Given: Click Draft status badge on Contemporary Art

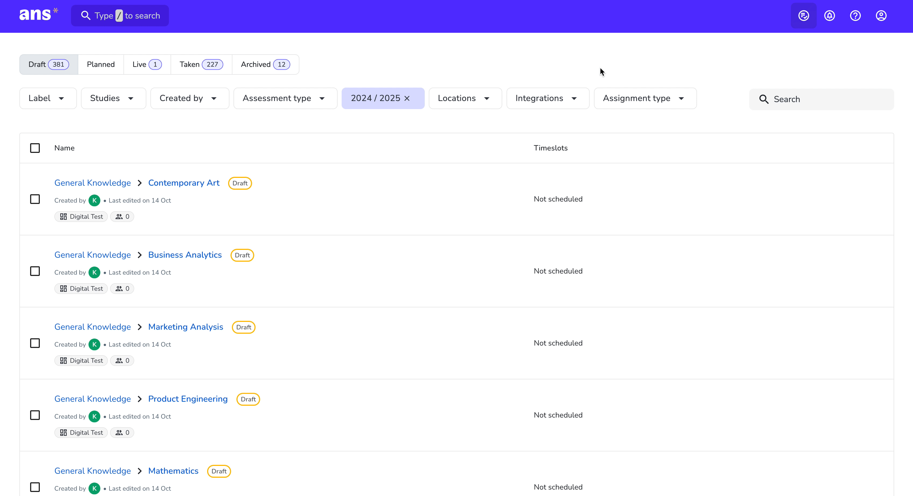Looking at the screenshot, I should click(x=240, y=184).
